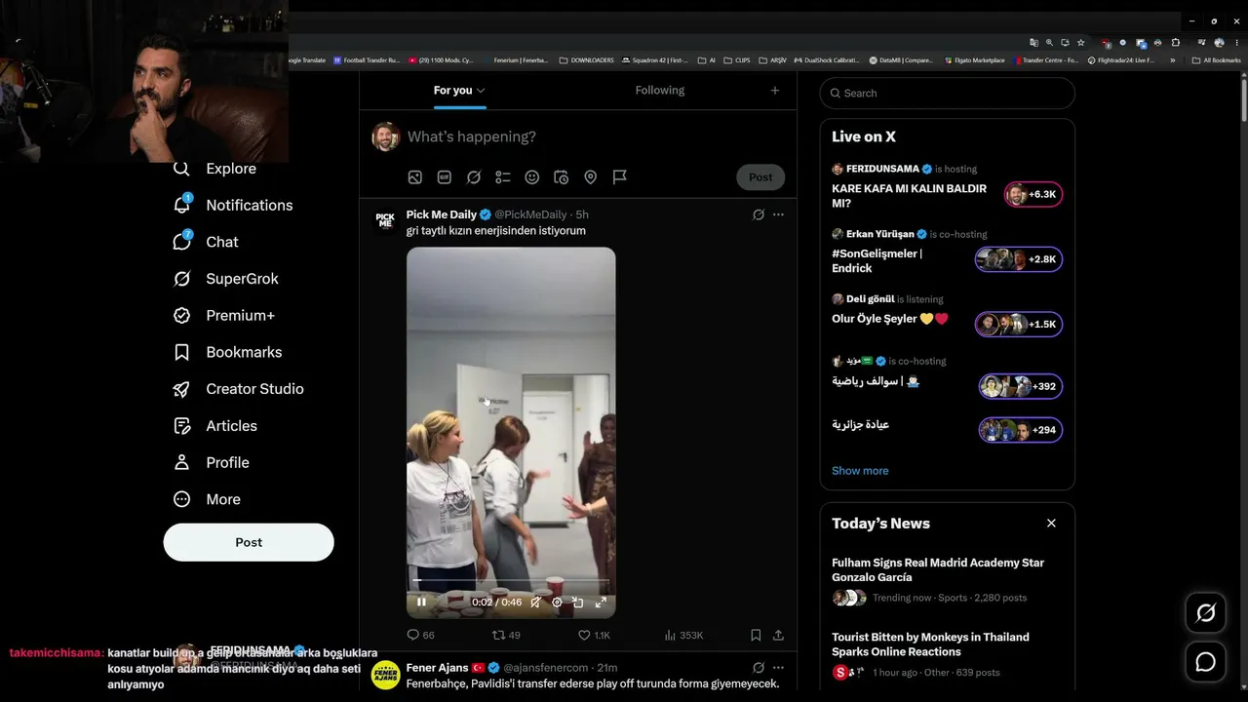Add a poll to the new post
Viewport: 1248px width, 702px height.
[x=503, y=177]
